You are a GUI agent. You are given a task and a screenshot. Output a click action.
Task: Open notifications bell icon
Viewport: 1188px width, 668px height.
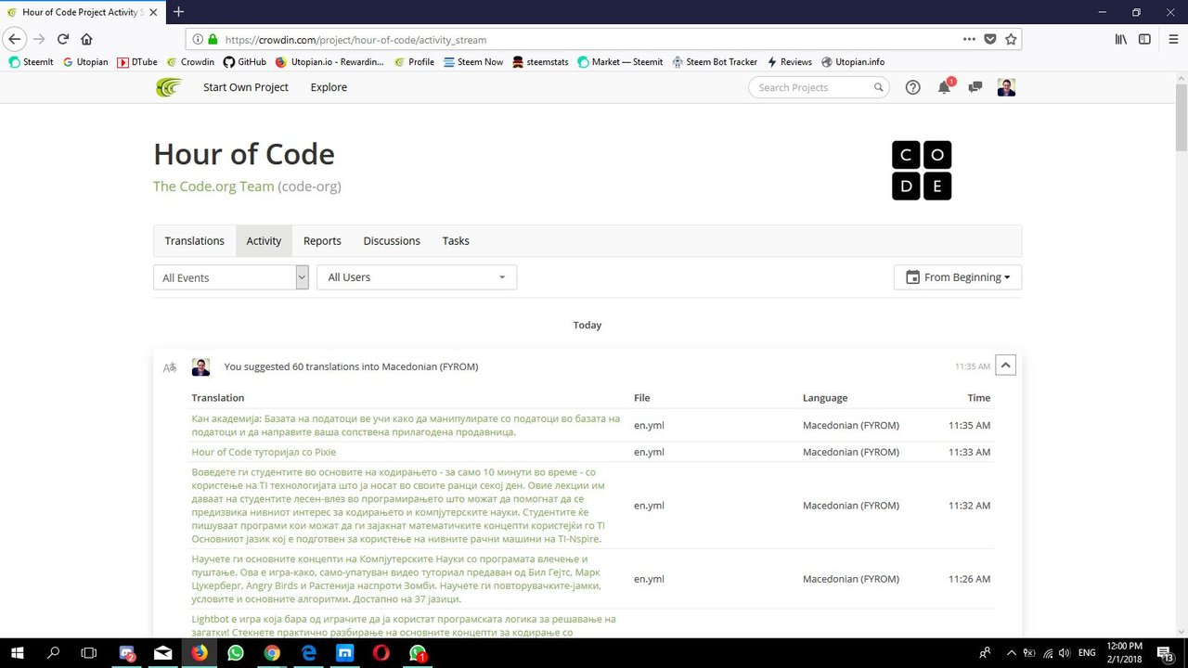(944, 87)
